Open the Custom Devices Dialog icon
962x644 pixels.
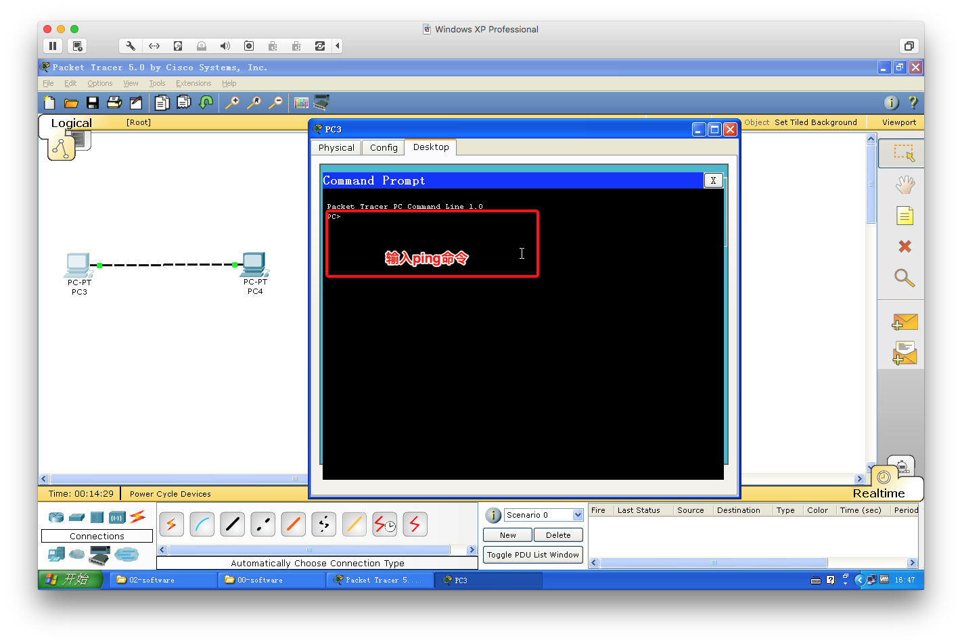(321, 102)
